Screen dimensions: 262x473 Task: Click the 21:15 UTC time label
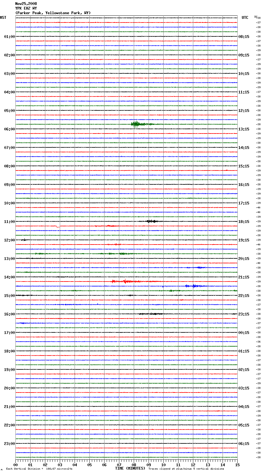point(244,277)
